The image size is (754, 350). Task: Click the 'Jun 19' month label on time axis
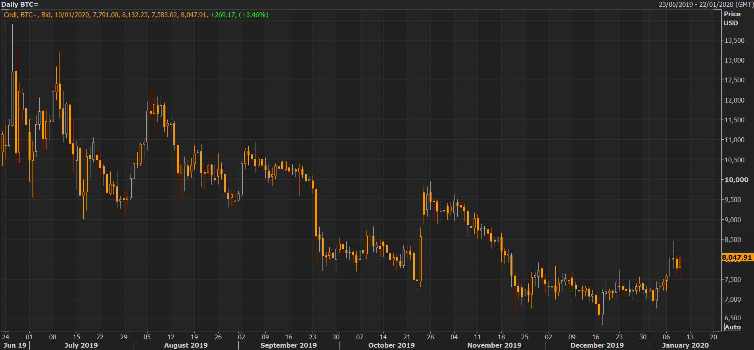click(x=15, y=345)
